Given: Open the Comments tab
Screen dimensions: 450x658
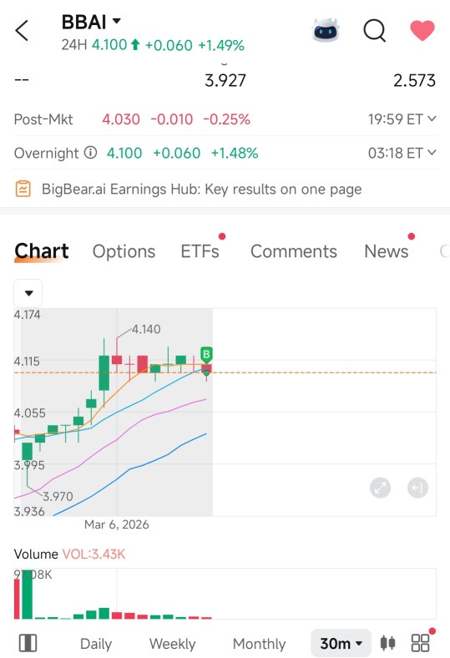Looking at the screenshot, I should (294, 251).
